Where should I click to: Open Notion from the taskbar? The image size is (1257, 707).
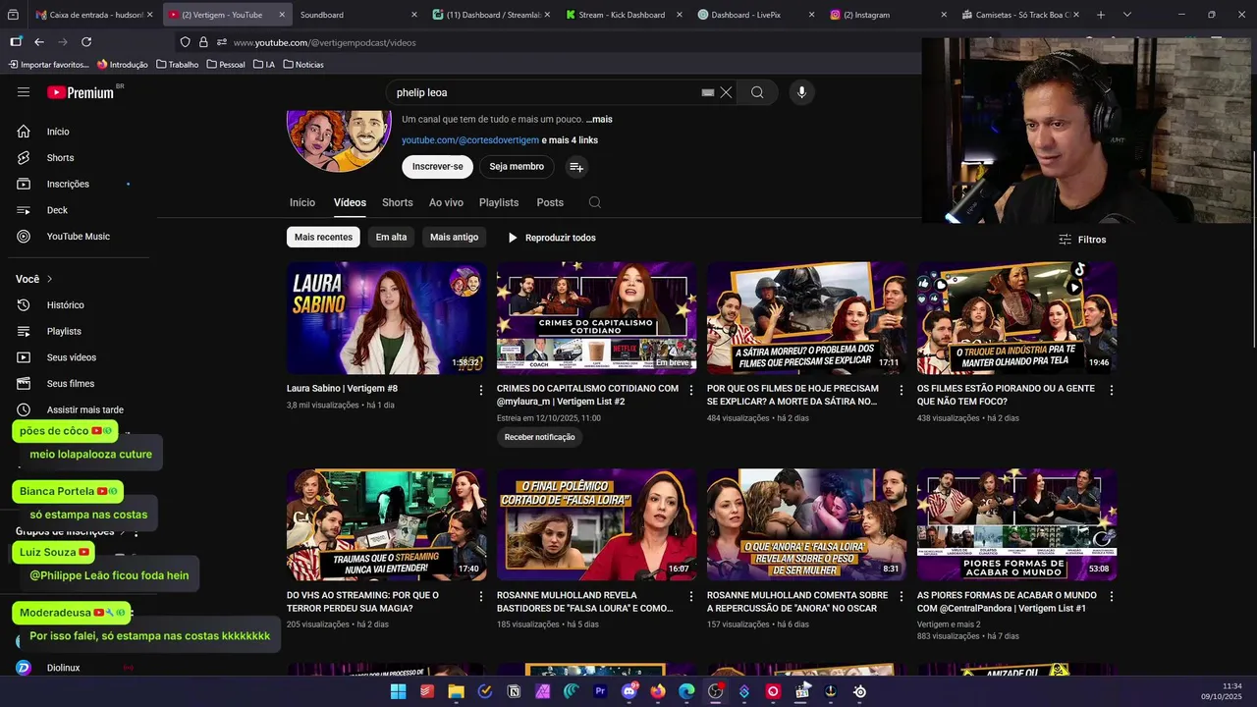[x=514, y=691]
